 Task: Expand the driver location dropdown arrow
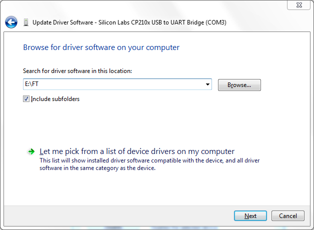tap(207, 84)
